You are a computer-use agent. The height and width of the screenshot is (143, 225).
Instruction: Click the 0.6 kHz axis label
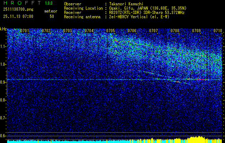point(3,136)
